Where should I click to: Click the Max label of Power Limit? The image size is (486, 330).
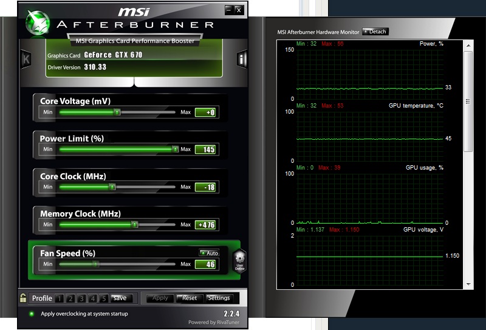tap(185, 149)
